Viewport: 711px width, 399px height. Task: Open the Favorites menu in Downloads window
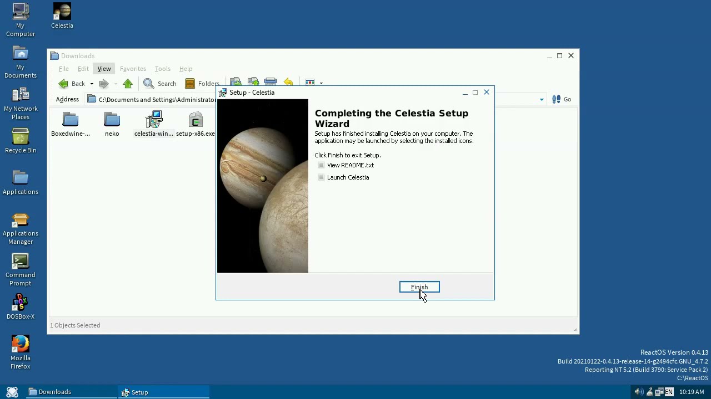click(133, 69)
